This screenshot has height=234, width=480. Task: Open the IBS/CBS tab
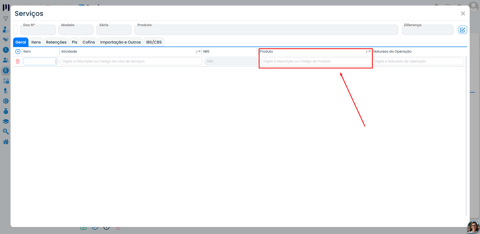154,42
